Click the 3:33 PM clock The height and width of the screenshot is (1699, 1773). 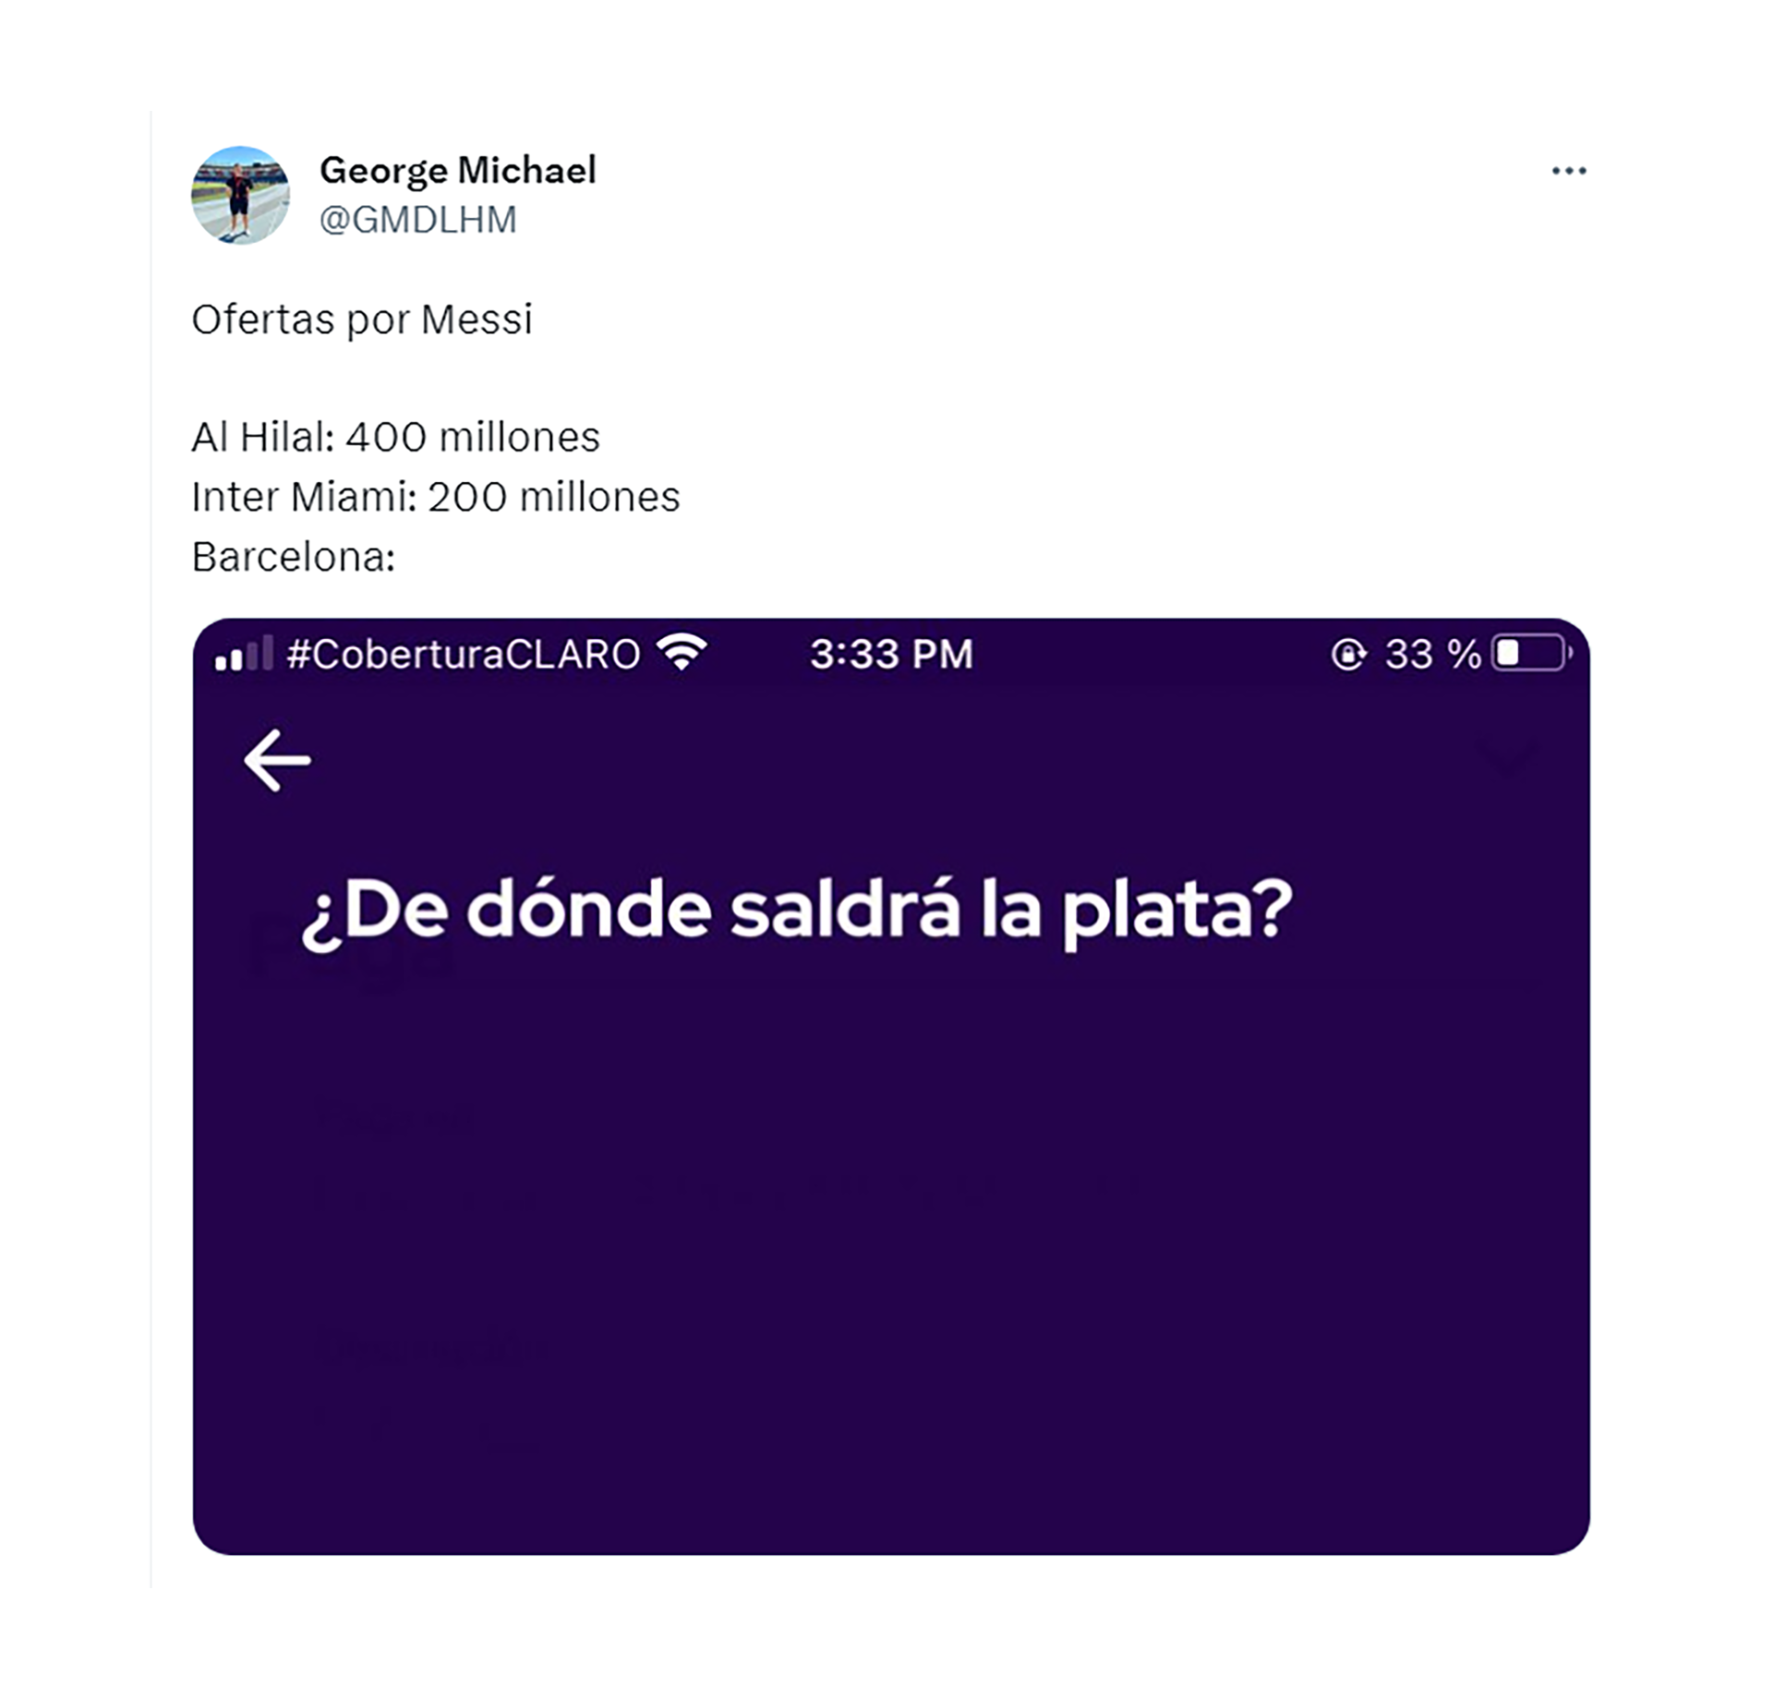coord(891,654)
